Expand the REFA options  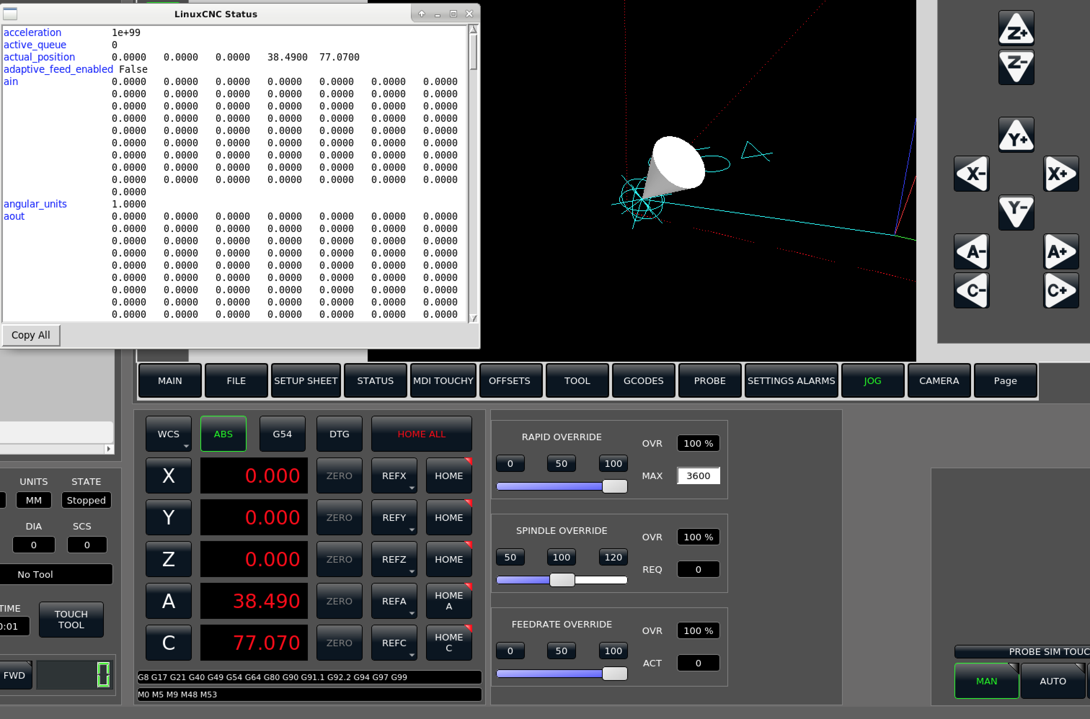pyautogui.click(x=412, y=613)
